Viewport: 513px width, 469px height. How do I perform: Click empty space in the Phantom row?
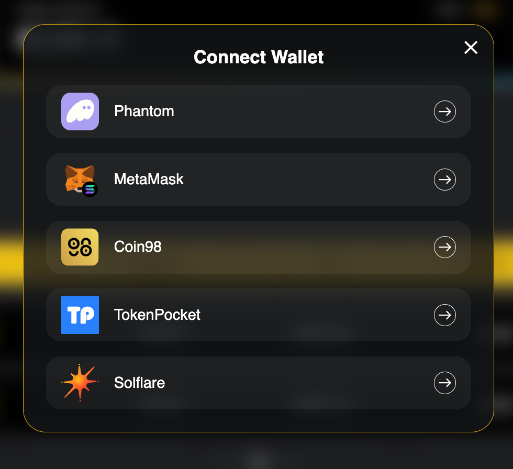point(304,111)
